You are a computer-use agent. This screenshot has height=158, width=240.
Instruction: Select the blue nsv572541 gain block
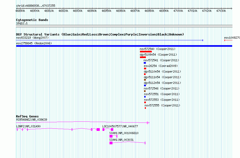(x=145, y=63)
